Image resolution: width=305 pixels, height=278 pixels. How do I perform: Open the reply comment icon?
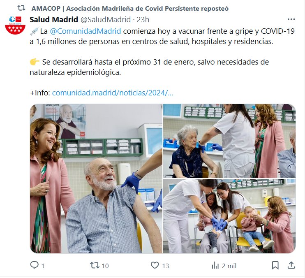click(x=35, y=265)
